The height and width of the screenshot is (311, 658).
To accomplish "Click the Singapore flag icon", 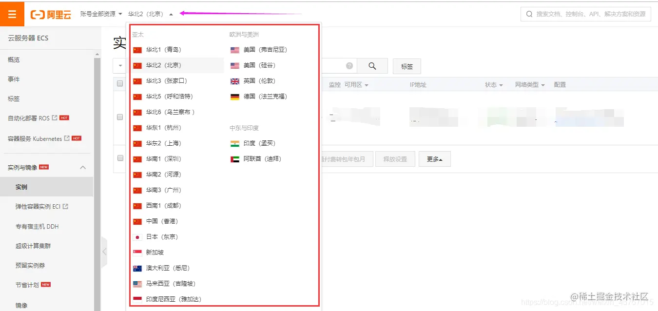I will pos(137,253).
